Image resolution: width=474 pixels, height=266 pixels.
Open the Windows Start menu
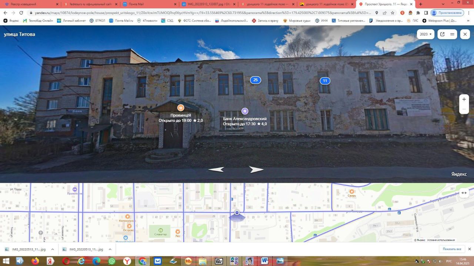pos(7,261)
